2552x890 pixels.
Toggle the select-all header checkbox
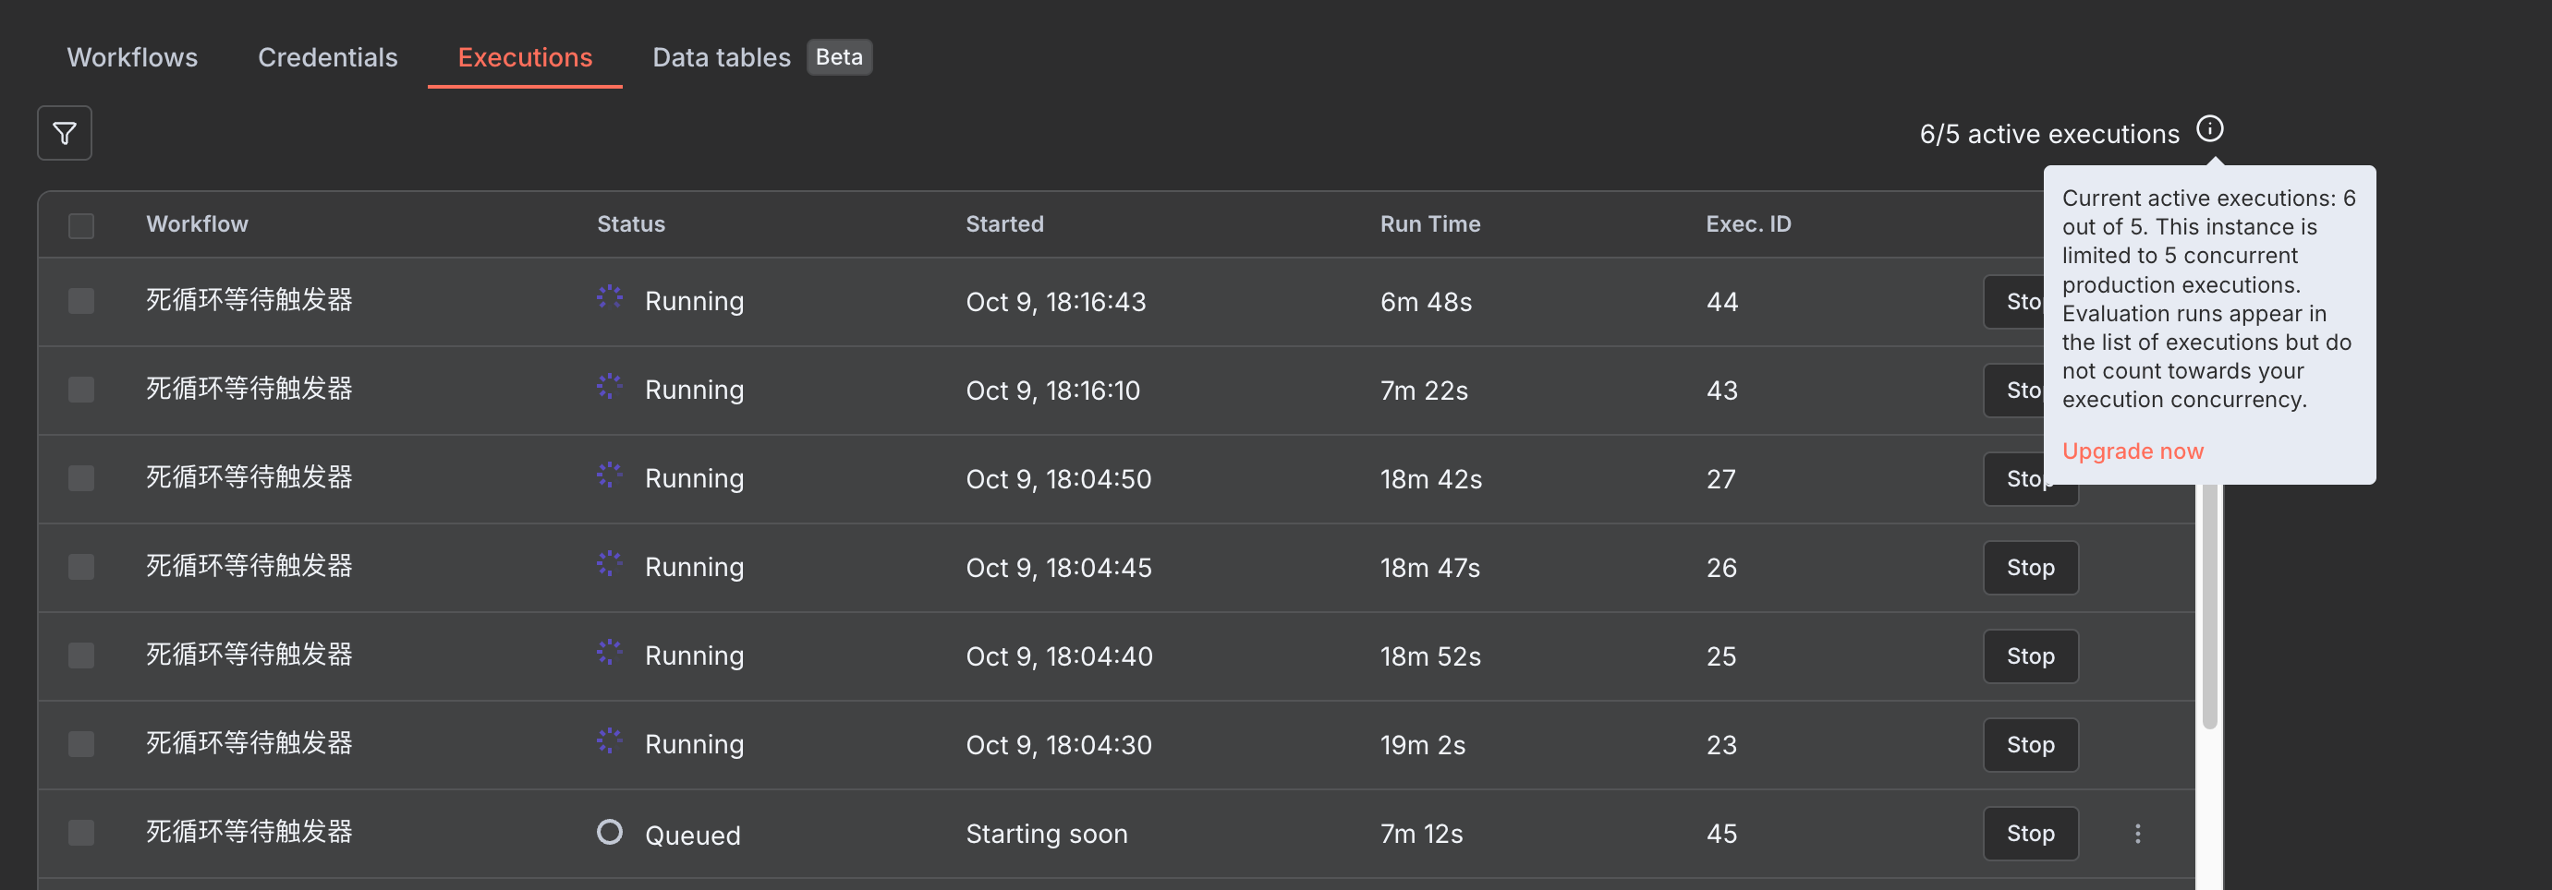click(81, 224)
